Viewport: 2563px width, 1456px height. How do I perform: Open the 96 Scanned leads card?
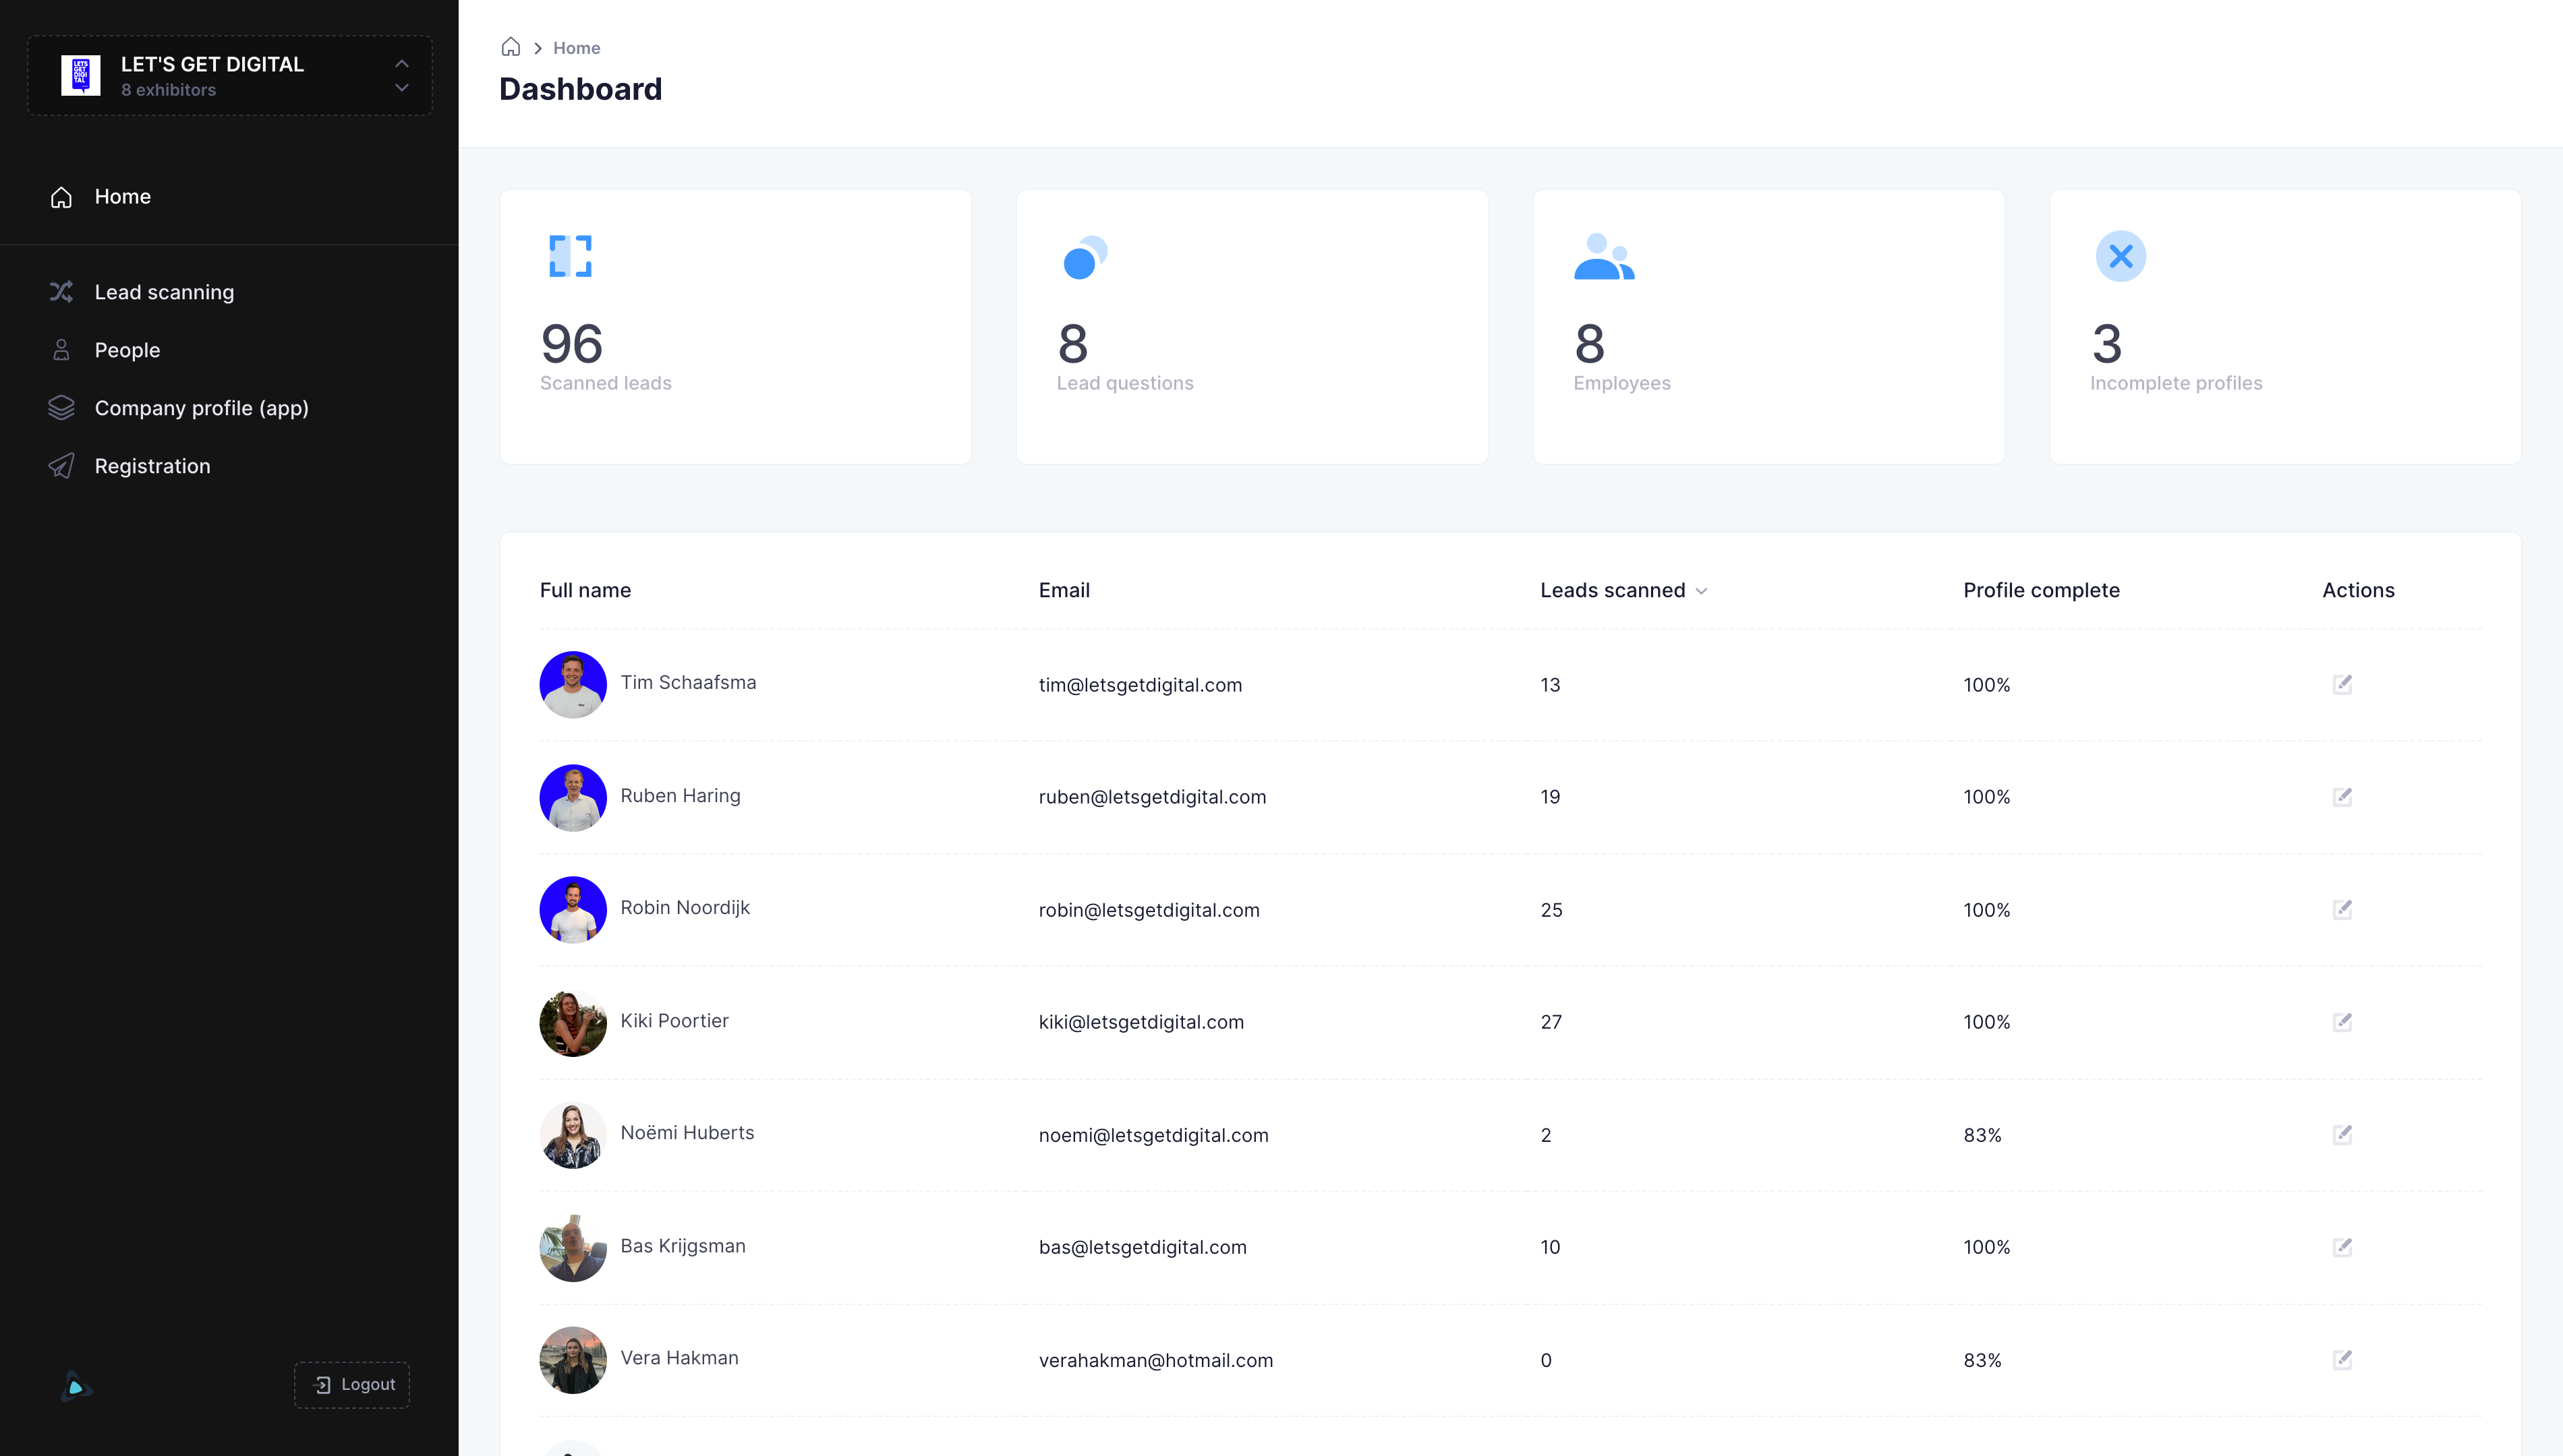735,327
